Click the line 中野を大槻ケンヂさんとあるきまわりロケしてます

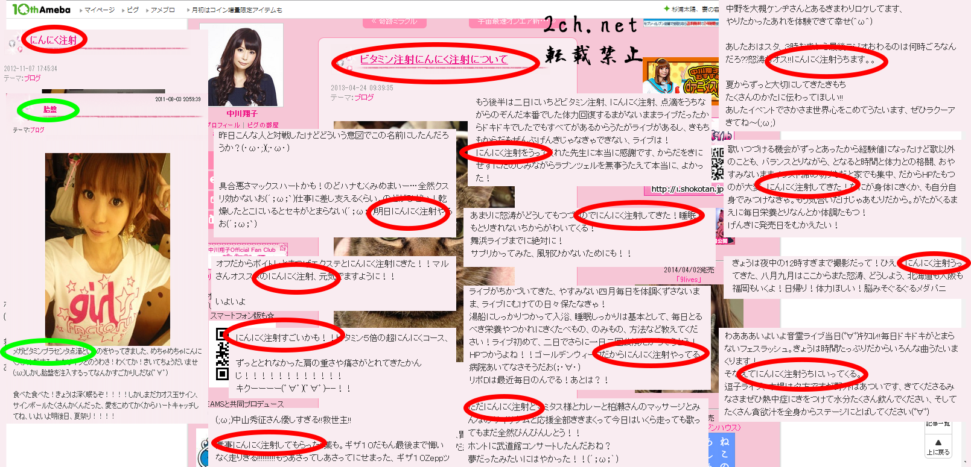814,8
